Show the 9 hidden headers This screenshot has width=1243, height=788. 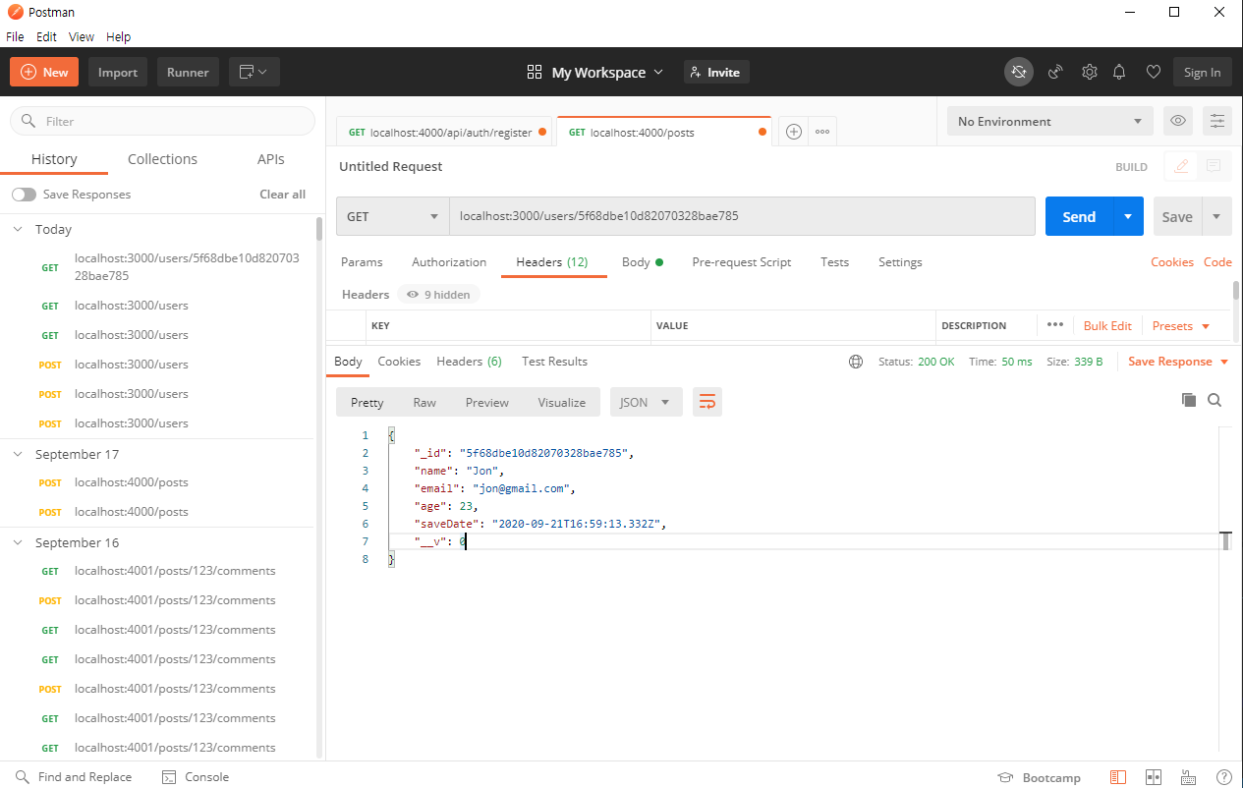[x=438, y=295]
